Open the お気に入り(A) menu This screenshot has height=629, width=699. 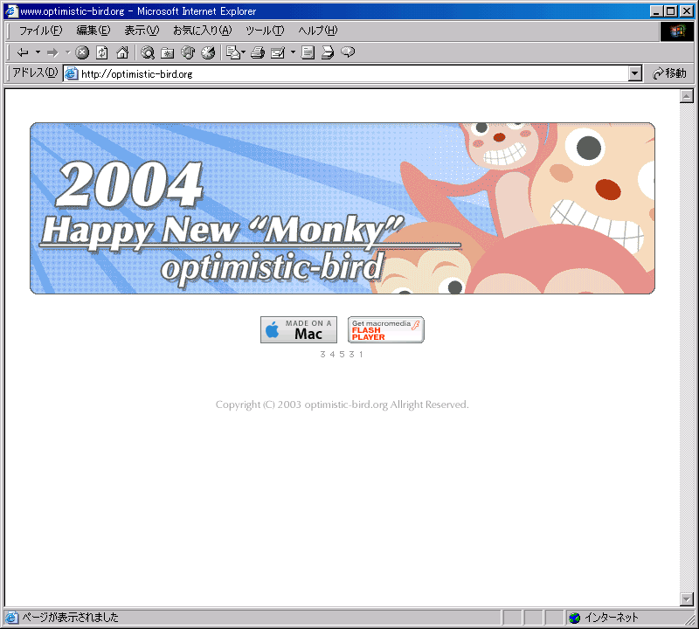pos(203,31)
